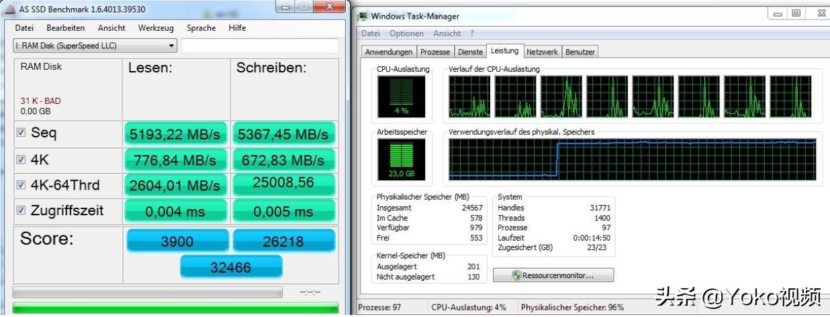830x317 pixels.
Task: Click the 4K read result 776,84 MB/s
Action: 175,160
